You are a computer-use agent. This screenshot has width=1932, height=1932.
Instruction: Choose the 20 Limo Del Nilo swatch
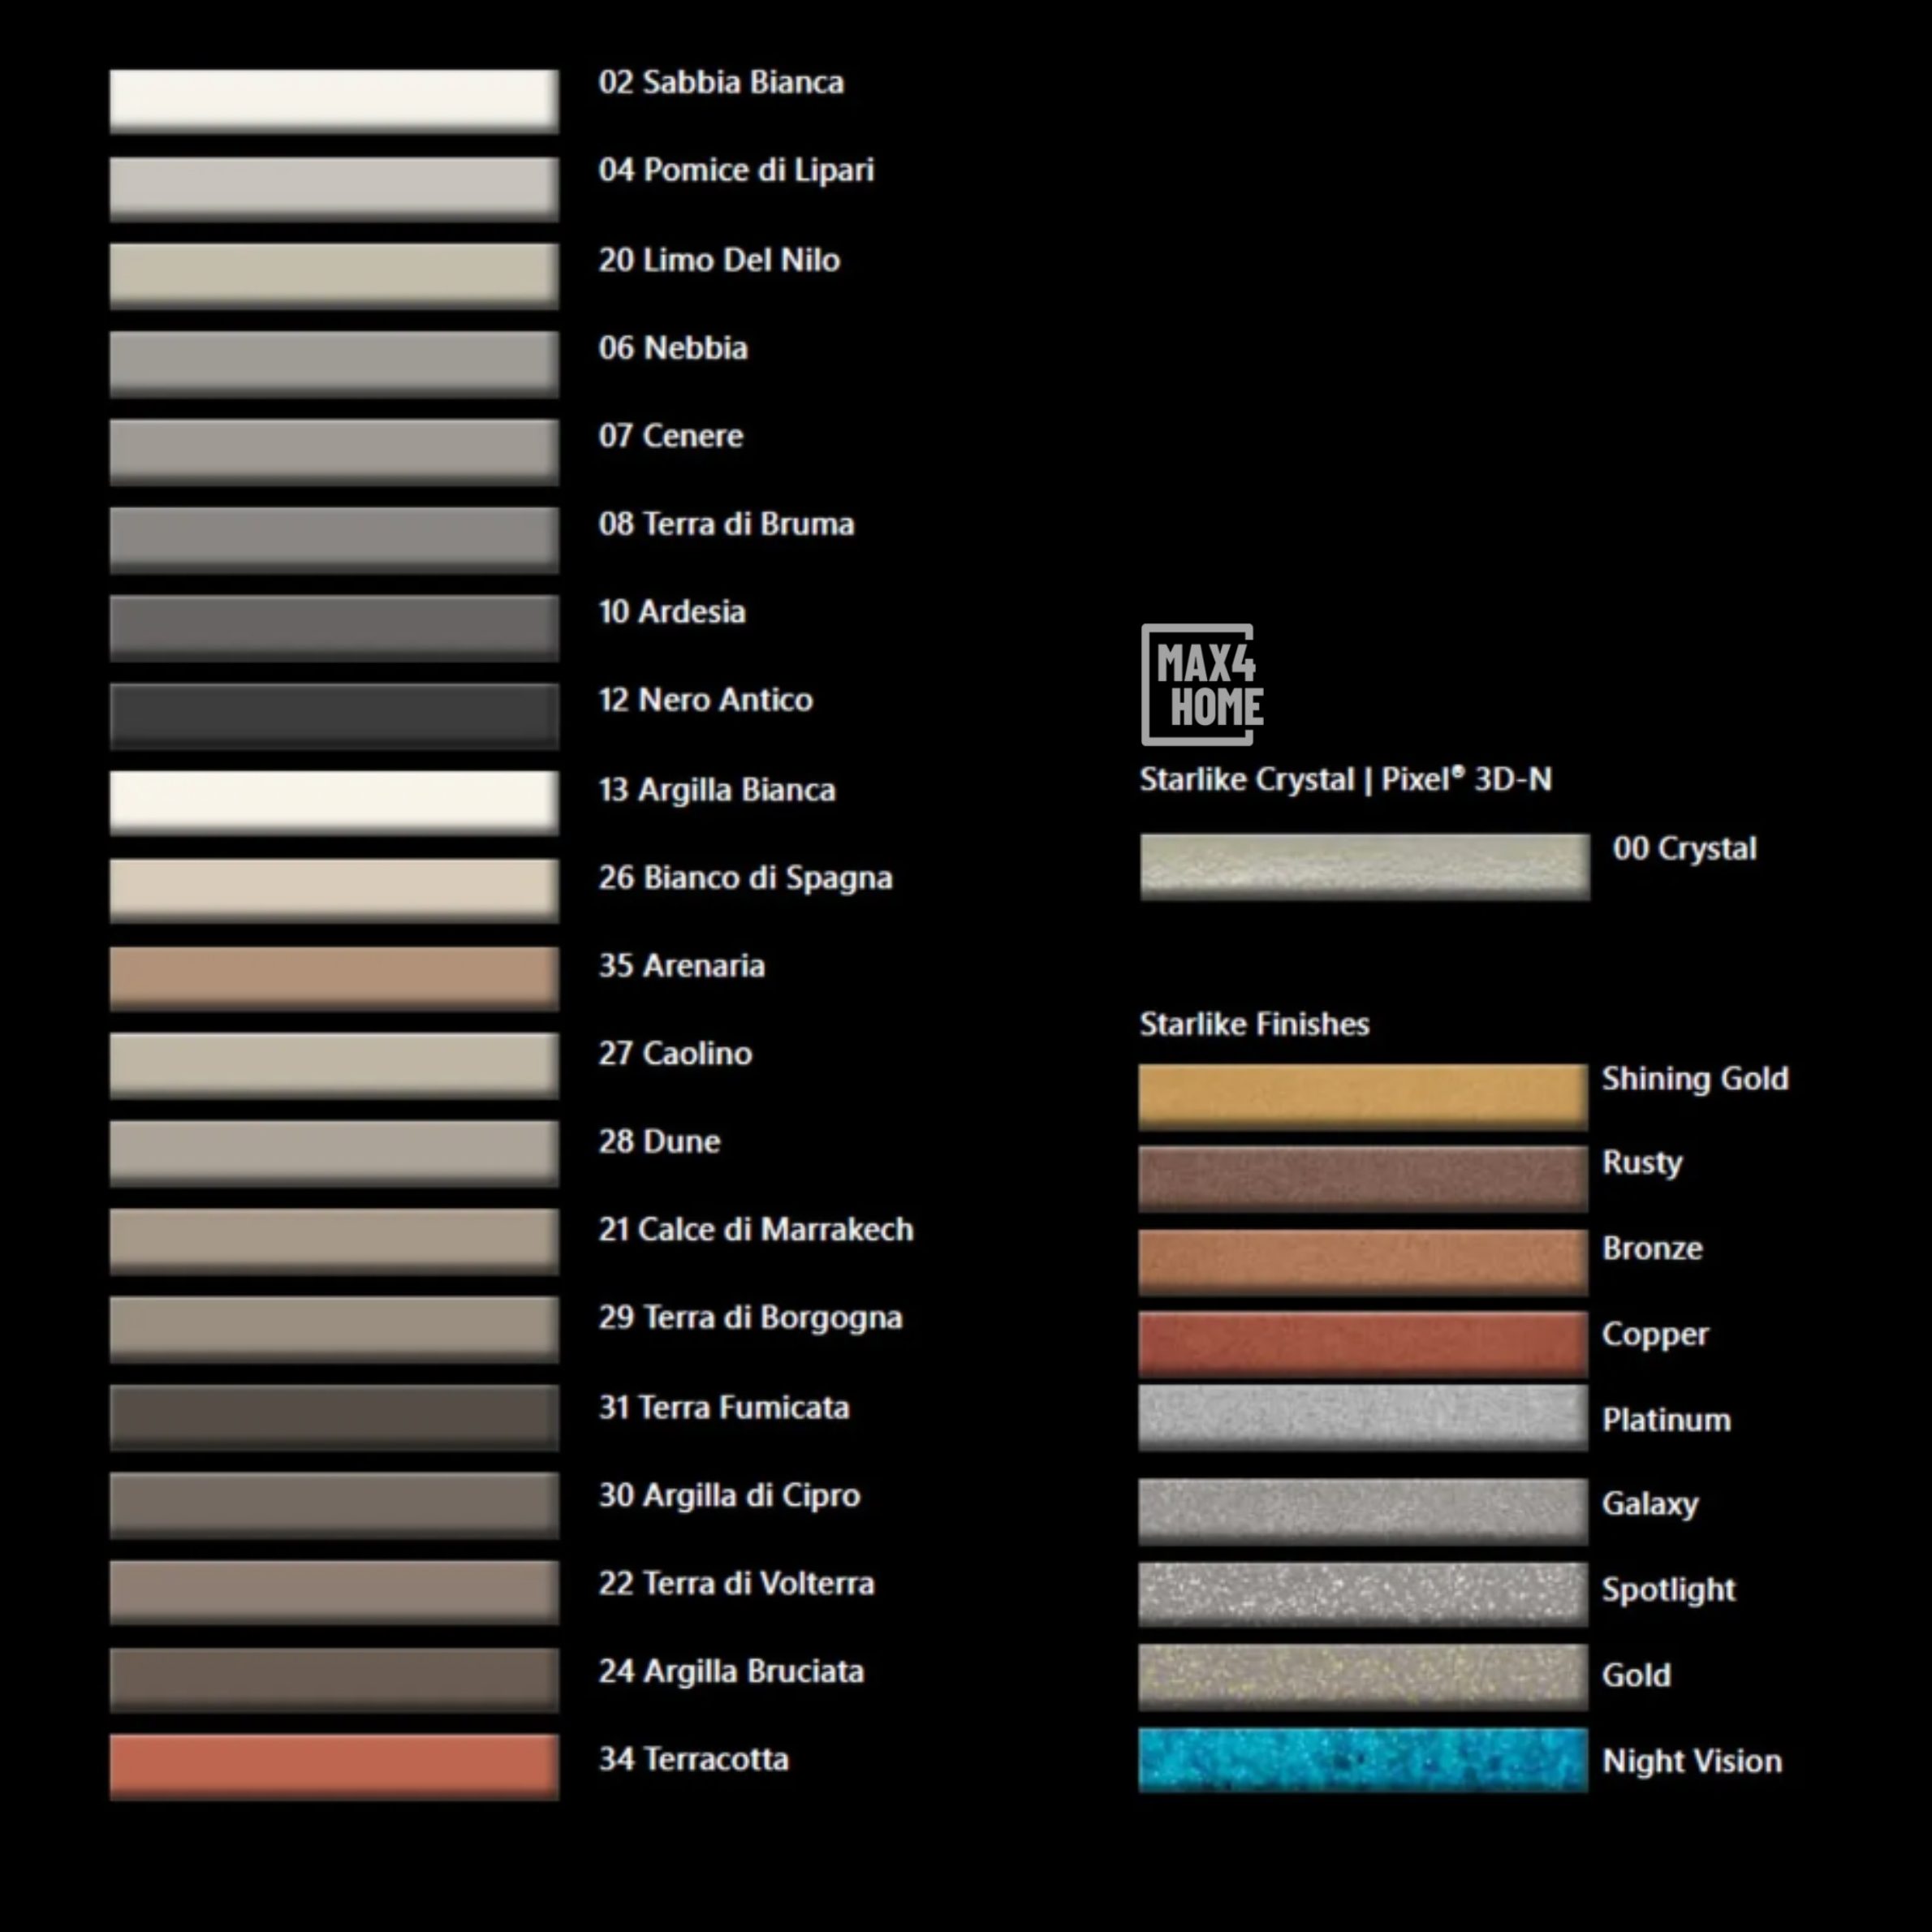[334, 276]
